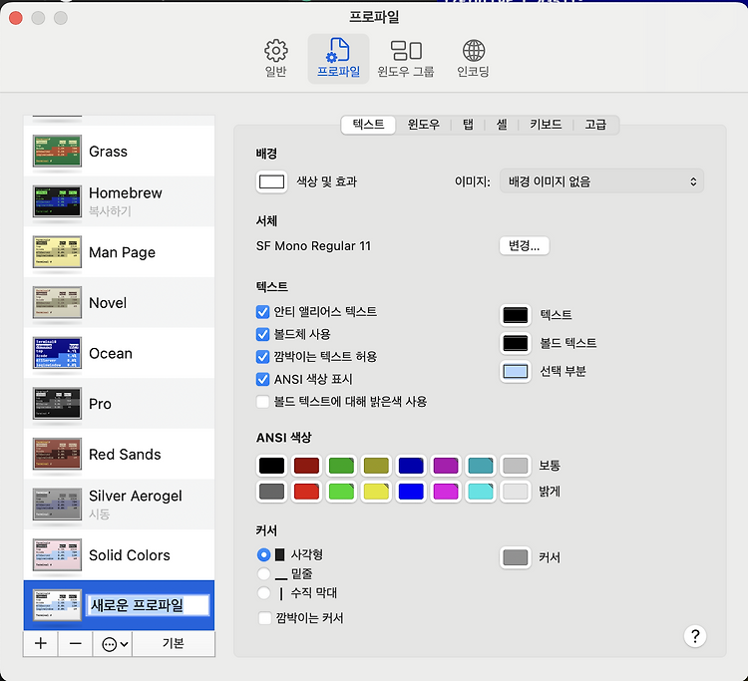Switch to the 윈도우 tab
The width and height of the screenshot is (748, 681).
pyautogui.click(x=423, y=125)
